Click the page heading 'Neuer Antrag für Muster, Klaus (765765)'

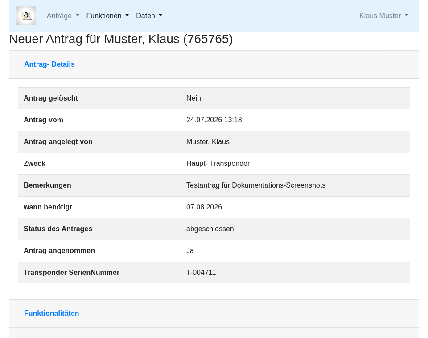pos(121,39)
